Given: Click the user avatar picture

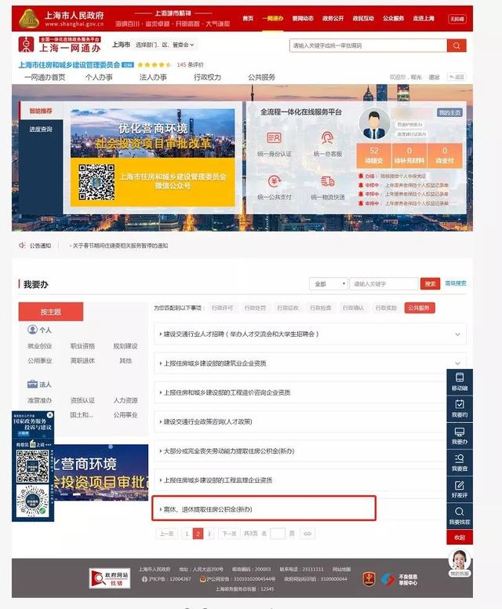Looking at the screenshot, I should pos(374,124).
